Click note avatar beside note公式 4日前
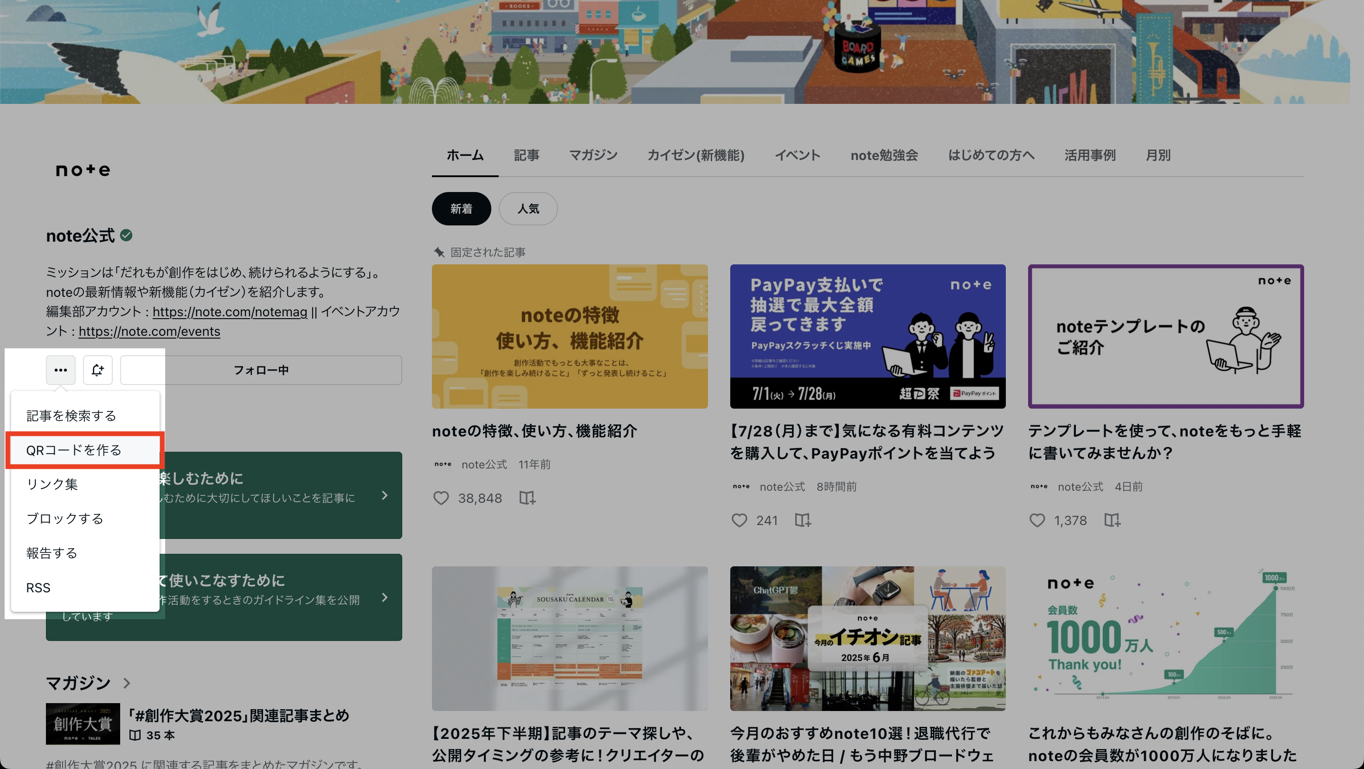 click(x=1039, y=487)
